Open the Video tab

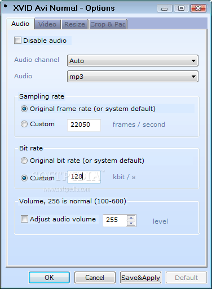pos(47,24)
